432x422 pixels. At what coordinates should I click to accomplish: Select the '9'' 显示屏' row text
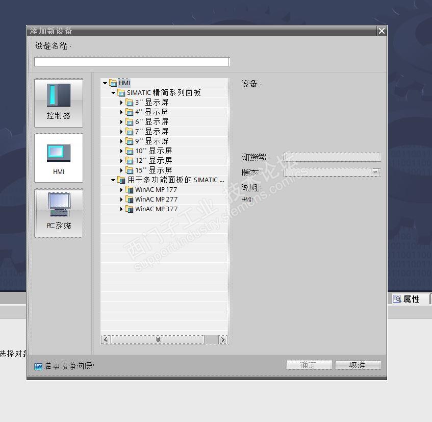tap(151, 141)
